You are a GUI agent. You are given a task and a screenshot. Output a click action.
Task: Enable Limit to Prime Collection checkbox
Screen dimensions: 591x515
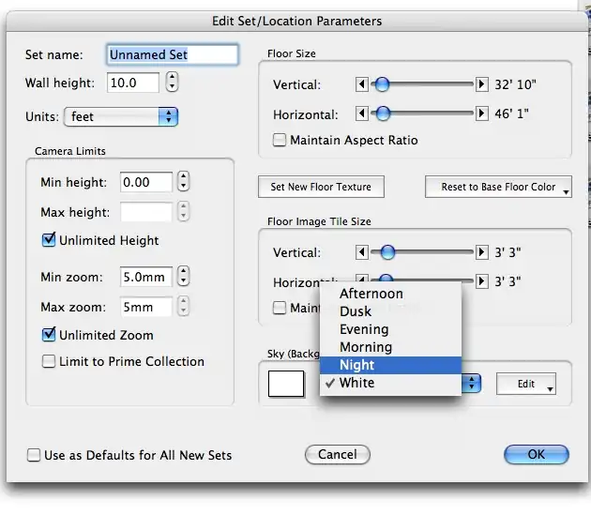[x=50, y=361]
